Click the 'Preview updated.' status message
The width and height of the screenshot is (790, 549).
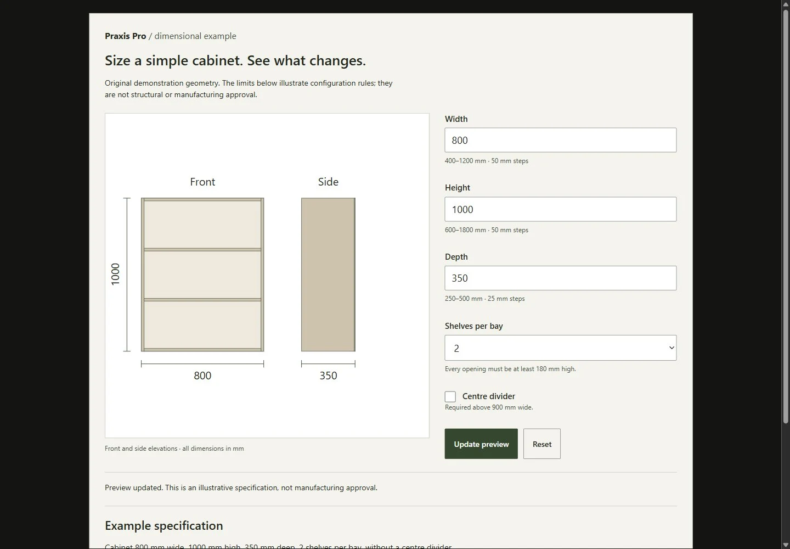241,488
